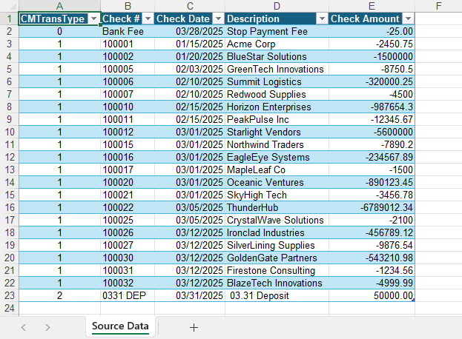
Task: Click the table resize handle at bottom corner
Action: [x=413, y=300]
